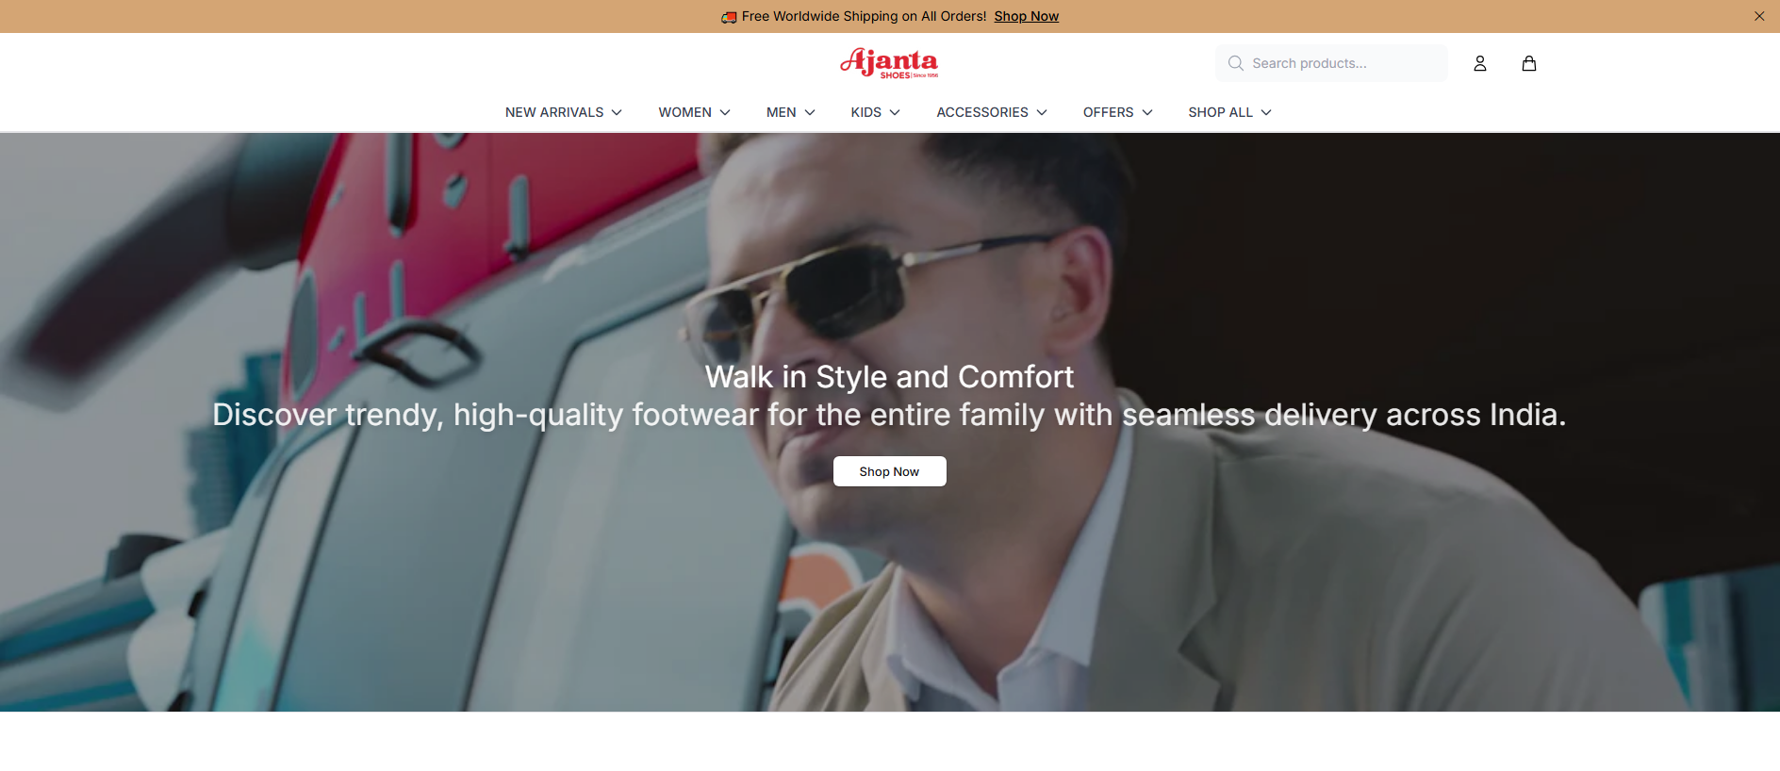The width and height of the screenshot is (1780, 771).
Task: Focus the Search products field
Action: pyautogui.click(x=1331, y=63)
